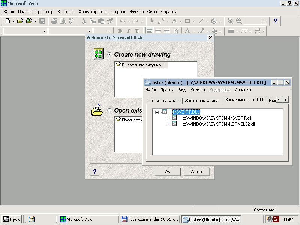Open the Сервис menu in Visio
Viewport: 300px width, 225px height.
click(x=119, y=12)
